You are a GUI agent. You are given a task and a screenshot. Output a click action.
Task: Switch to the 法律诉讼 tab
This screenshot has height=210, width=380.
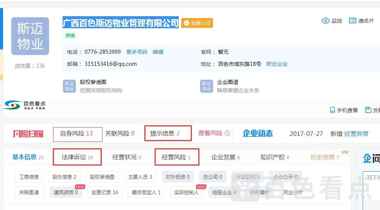coord(77,157)
